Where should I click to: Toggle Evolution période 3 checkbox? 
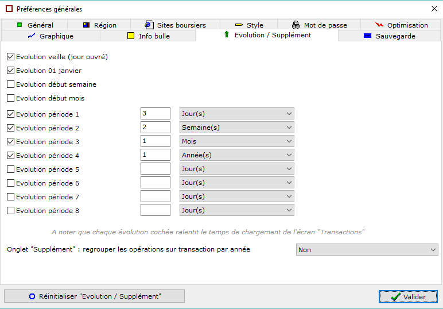click(x=10, y=142)
